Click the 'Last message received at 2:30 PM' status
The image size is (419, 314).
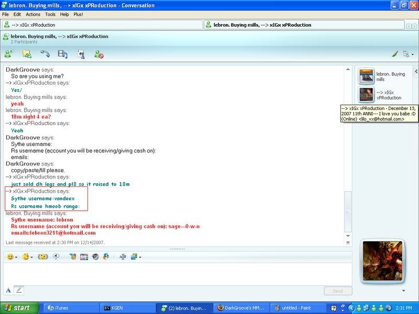click(x=55, y=242)
